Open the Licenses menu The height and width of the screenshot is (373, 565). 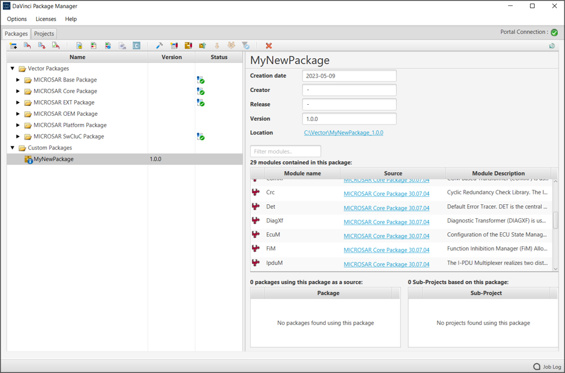(x=46, y=19)
